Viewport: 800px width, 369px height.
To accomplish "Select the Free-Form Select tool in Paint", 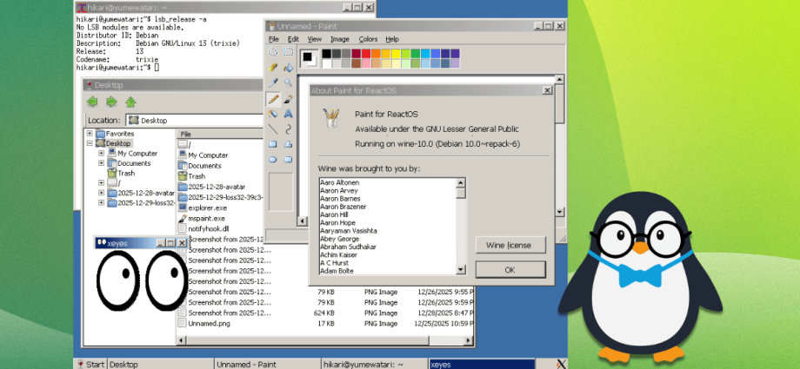I will pos(273,51).
